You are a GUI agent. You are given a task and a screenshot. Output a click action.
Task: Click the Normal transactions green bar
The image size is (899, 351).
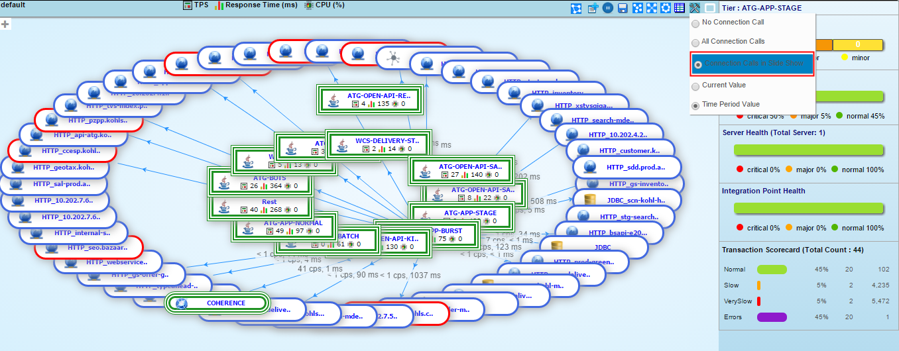pos(772,270)
